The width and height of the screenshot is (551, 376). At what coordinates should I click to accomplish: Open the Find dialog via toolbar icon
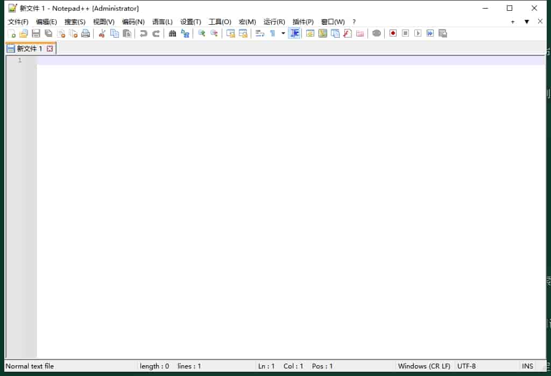click(172, 33)
